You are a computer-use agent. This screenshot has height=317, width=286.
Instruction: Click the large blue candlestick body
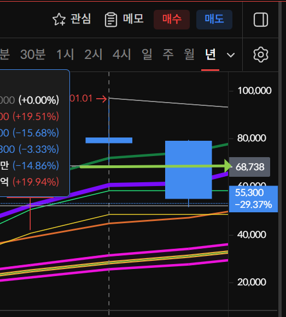(x=189, y=170)
